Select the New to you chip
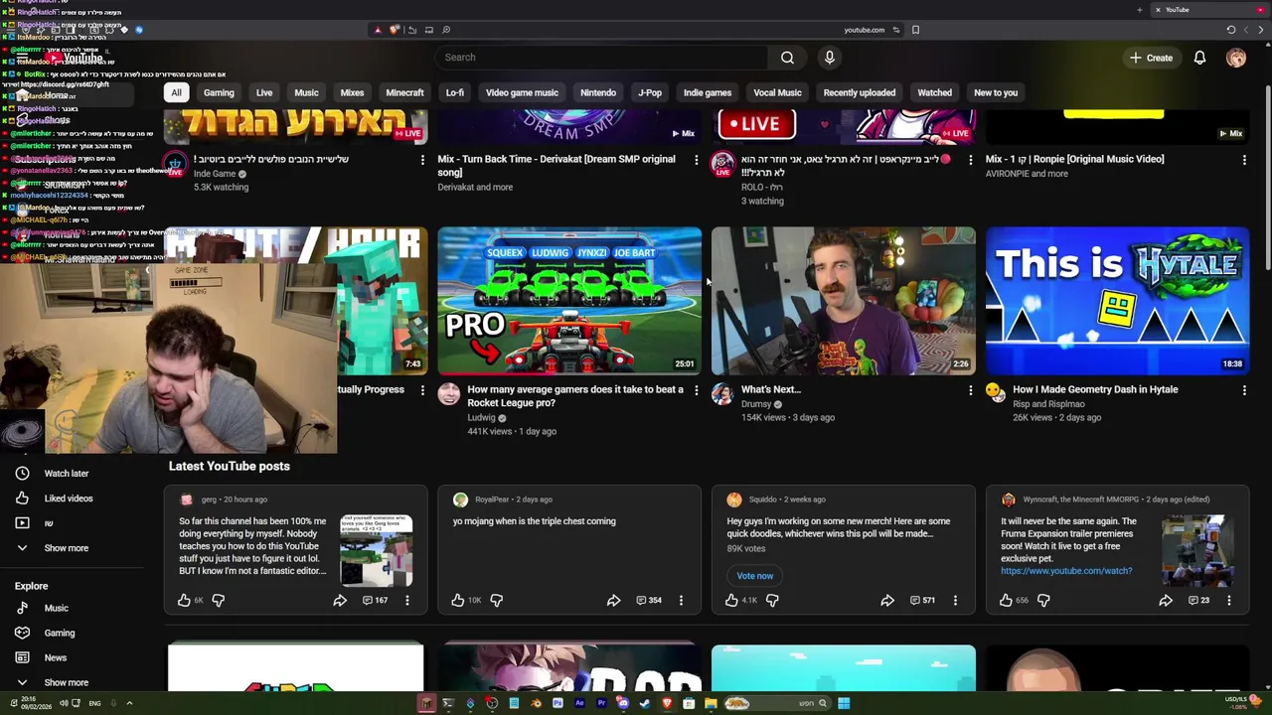Screen dimensions: 1272x715 996,92
